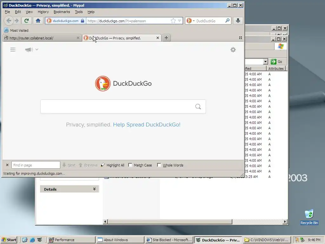Open the Tools menu
This screenshot has width=325, height=244.
[x=79, y=12]
